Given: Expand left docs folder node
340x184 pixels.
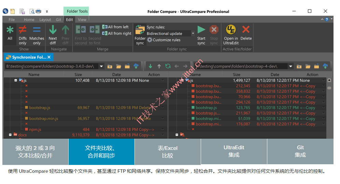Looking at the screenshot, I should [x=10, y=135].
